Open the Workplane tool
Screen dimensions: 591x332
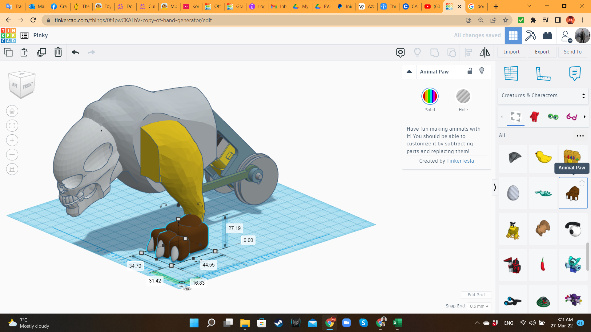click(x=511, y=73)
